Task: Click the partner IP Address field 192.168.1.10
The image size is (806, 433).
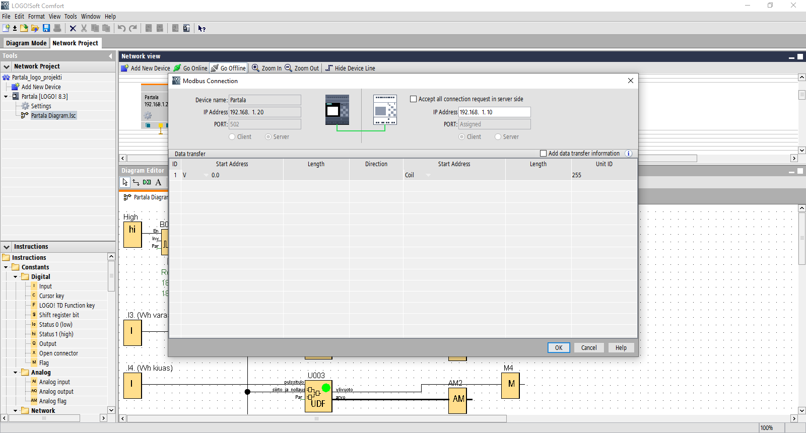Action: click(494, 112)
